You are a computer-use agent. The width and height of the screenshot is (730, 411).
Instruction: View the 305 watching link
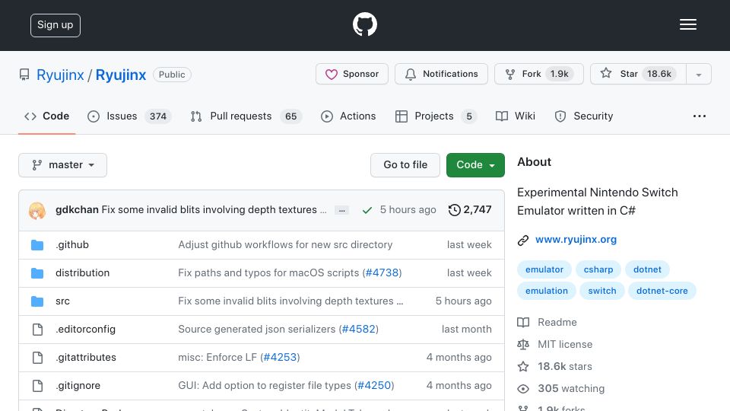571,388
